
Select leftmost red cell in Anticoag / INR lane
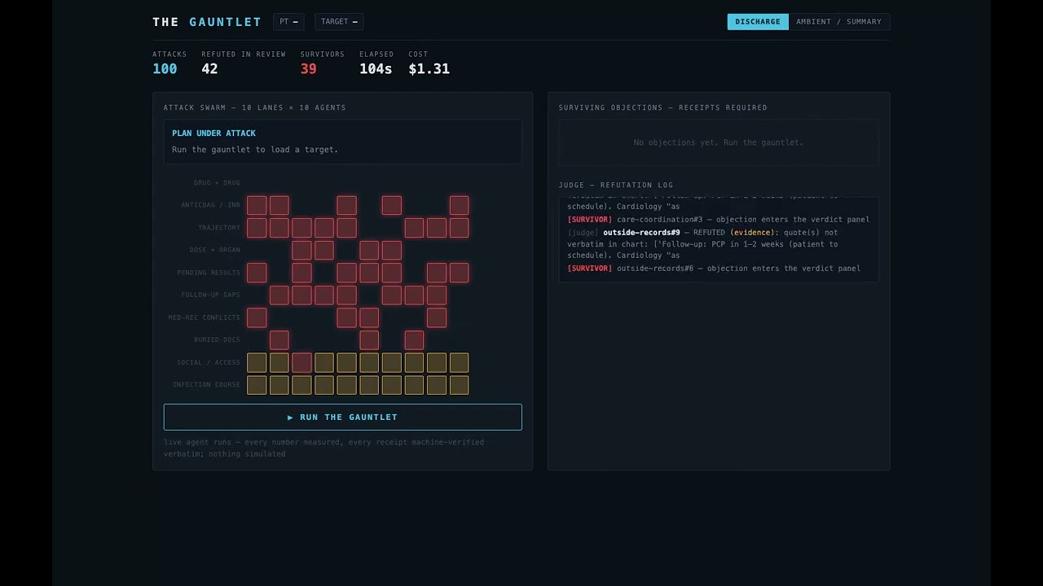pos(257,205)
